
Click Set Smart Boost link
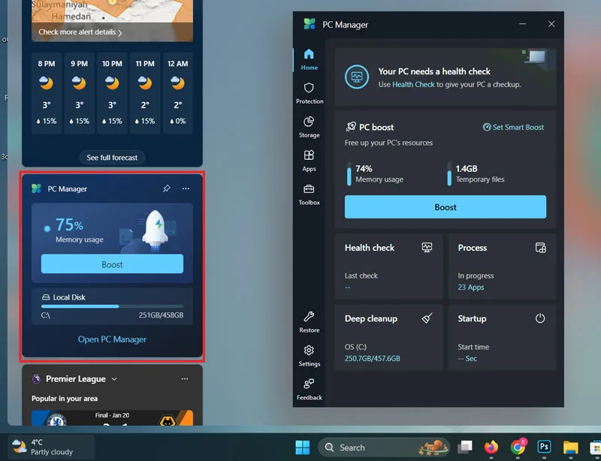pos(513,127)
